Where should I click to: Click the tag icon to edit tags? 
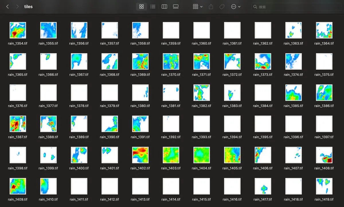222,7
